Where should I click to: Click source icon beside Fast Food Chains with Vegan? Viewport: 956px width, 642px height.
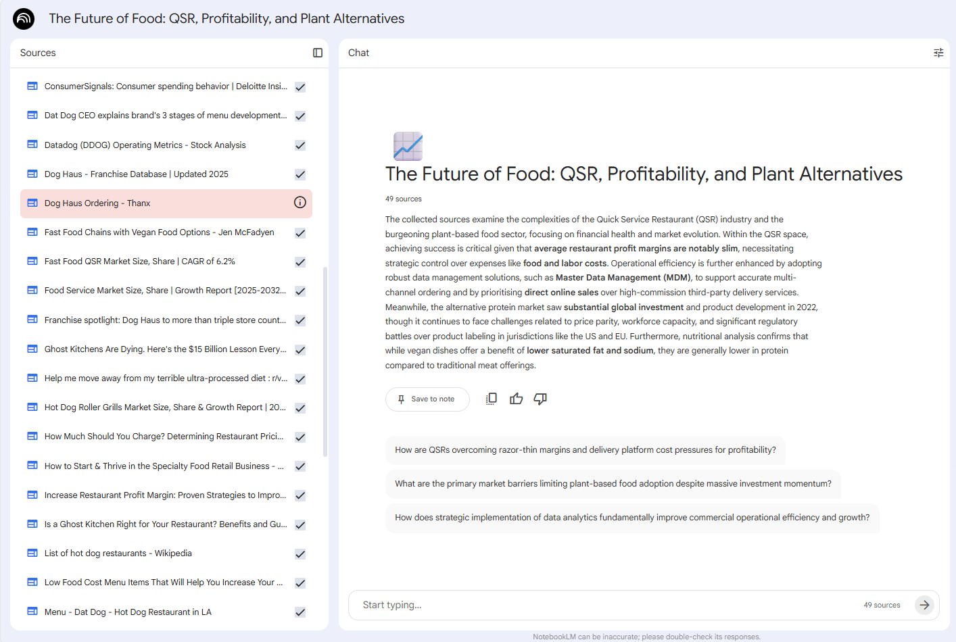(32, 232)
